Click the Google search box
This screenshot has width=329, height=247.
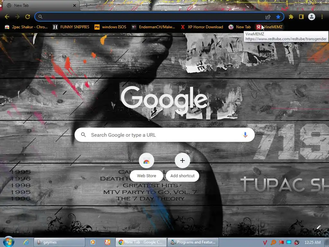click(165, 135)
